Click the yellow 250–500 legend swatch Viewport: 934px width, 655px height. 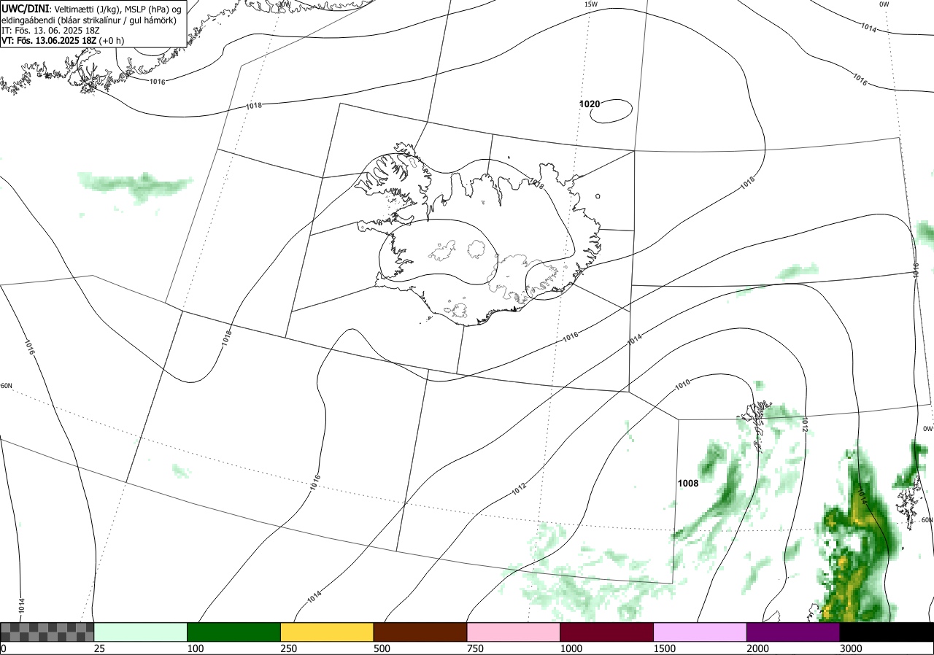tap(327, 632)
